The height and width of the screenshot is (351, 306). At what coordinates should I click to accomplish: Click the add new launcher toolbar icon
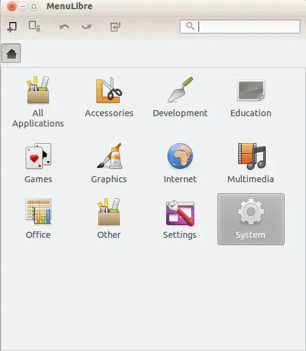coord(12,27)
